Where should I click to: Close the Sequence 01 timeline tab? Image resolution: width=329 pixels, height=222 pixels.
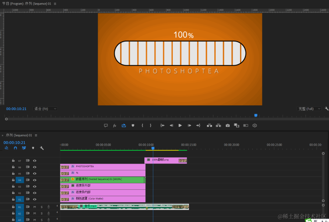2,135
